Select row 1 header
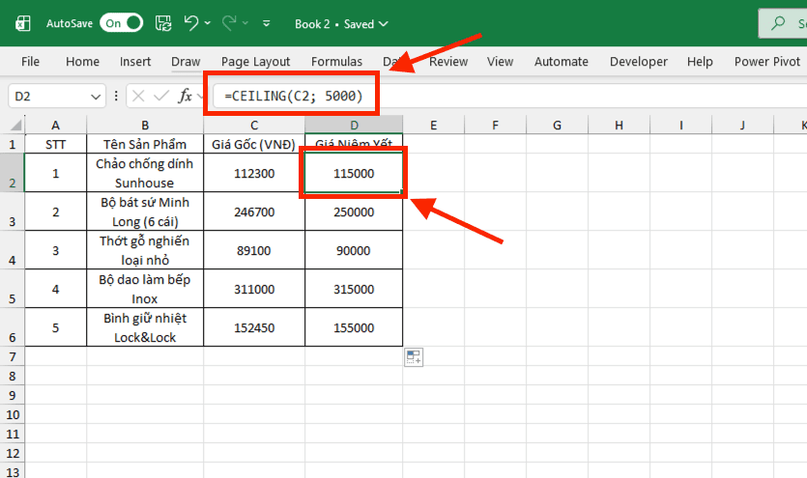Image resolution: width=807 pixels, height=478 pixels. (13, 145)
